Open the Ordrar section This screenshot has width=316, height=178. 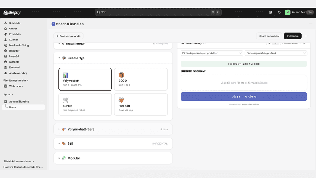13,29
